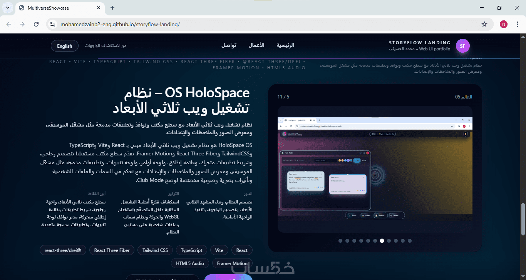
Task: Click the Tailwind CSS tag chip
Action: (x=155, y=250)
